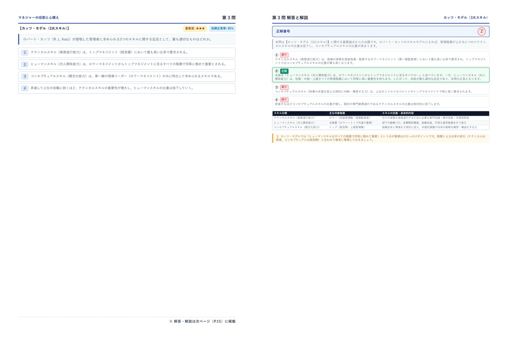Click the 主な対象階層 table column header

pos(337,113)
